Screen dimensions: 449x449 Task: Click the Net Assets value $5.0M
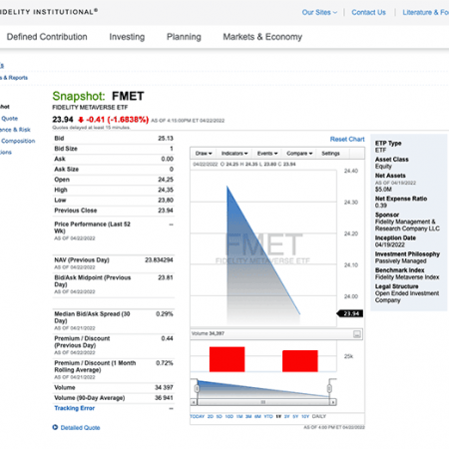point(383,190)
